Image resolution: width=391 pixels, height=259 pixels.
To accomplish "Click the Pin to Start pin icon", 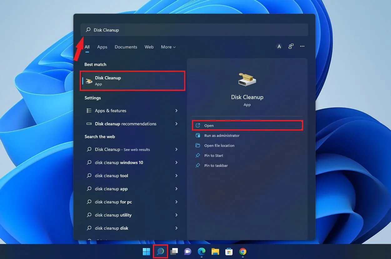I will (x=198, y=156).
